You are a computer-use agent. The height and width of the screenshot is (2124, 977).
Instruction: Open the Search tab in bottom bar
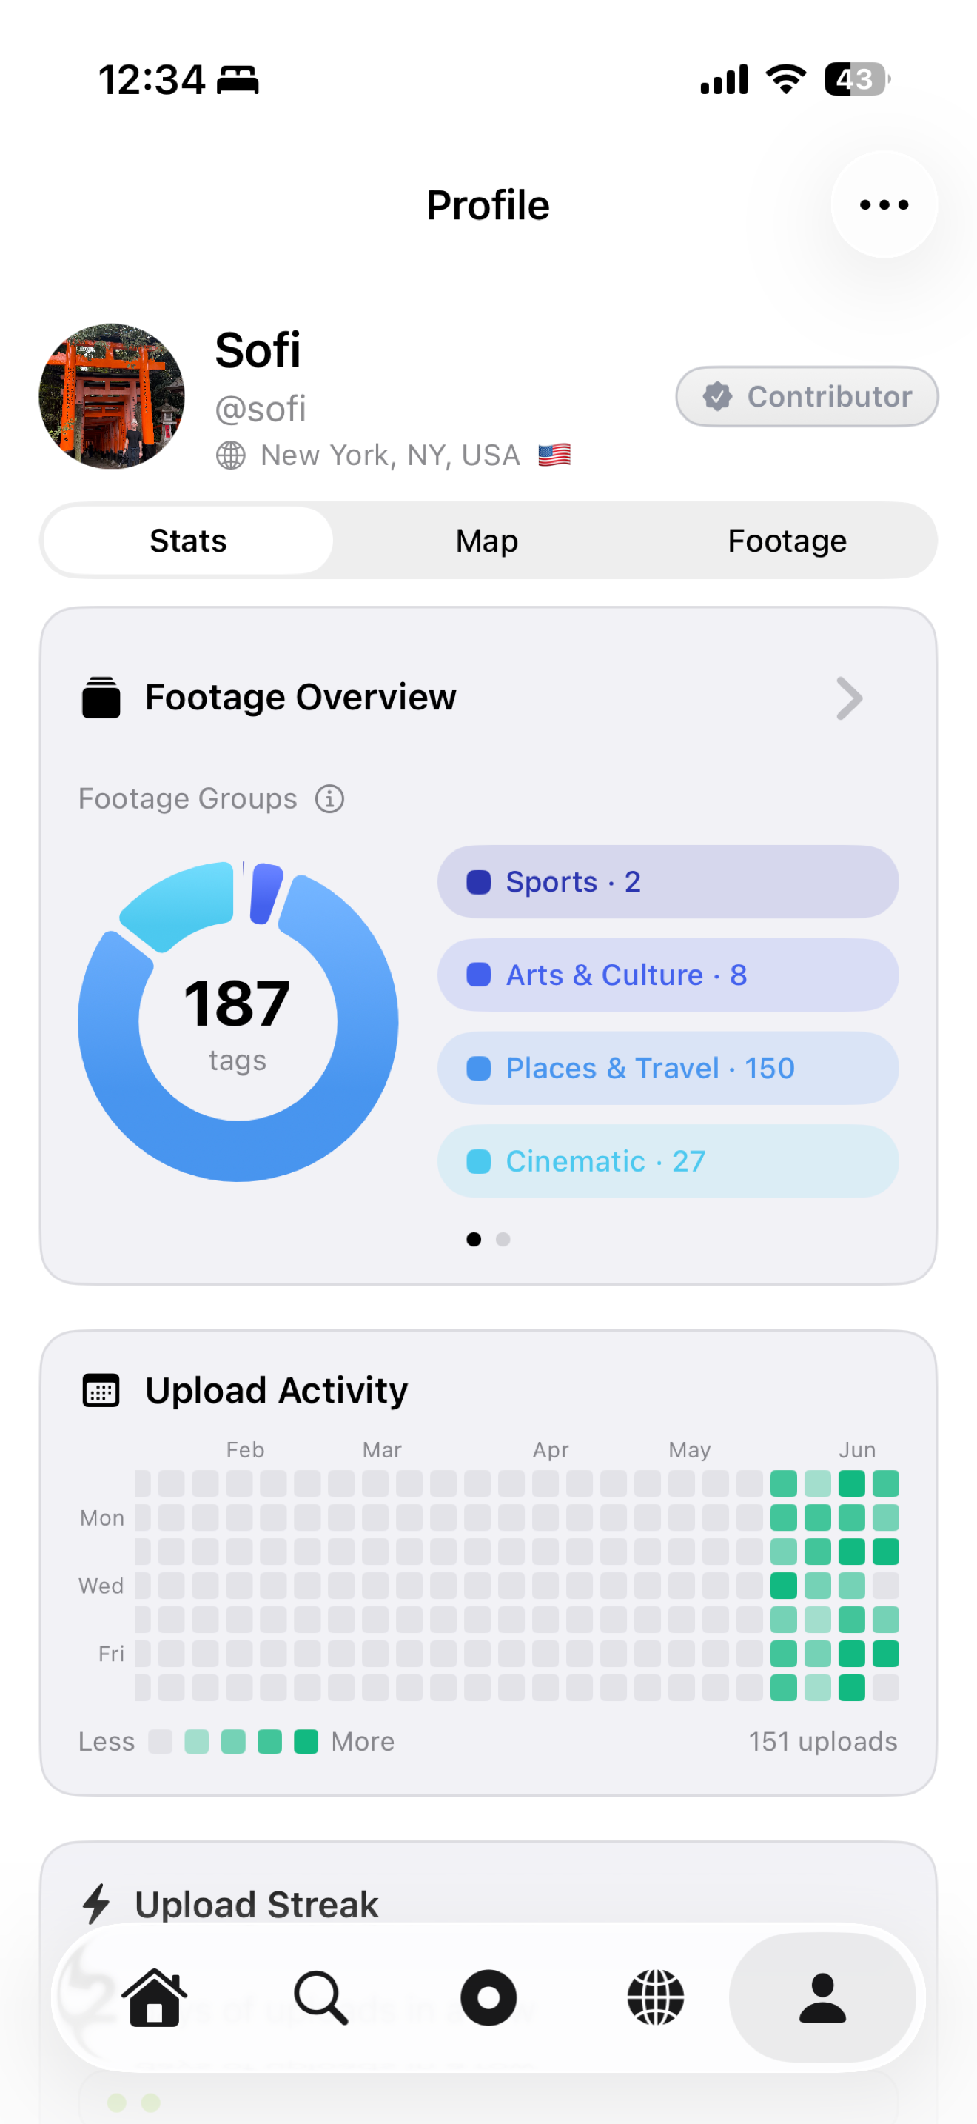pos(321,1998)
